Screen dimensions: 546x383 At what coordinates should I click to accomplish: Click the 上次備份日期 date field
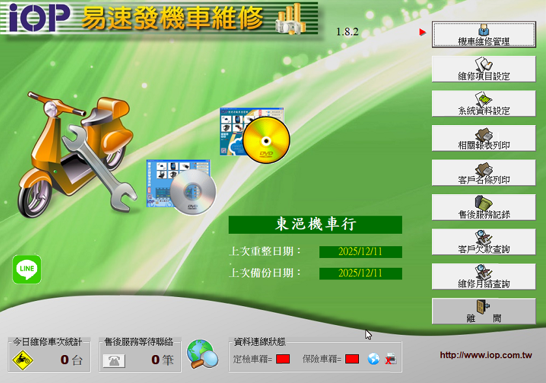[x=360, y=273]
